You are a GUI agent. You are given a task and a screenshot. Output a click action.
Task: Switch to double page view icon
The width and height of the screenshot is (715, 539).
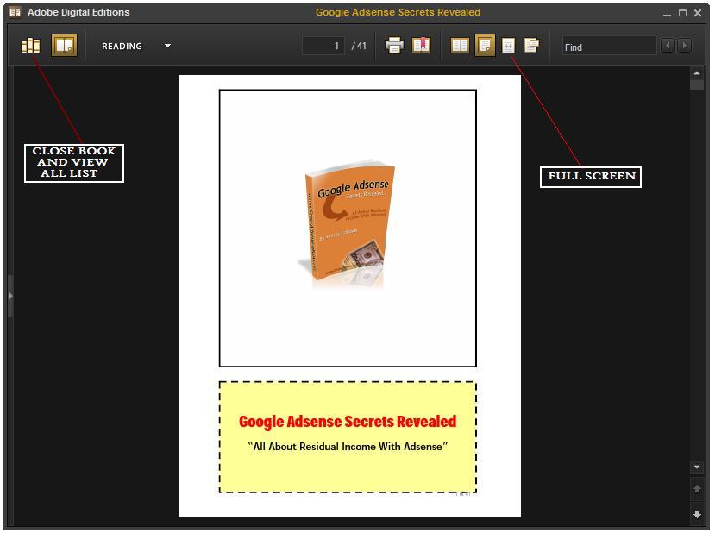[x=460, y=45]
